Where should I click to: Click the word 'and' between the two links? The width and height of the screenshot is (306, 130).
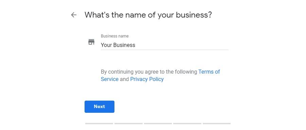pos(124,79)
